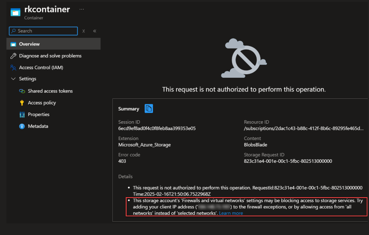Click the blocked cloud illustration
Screen dimensions: 369x235
(243, 58)
